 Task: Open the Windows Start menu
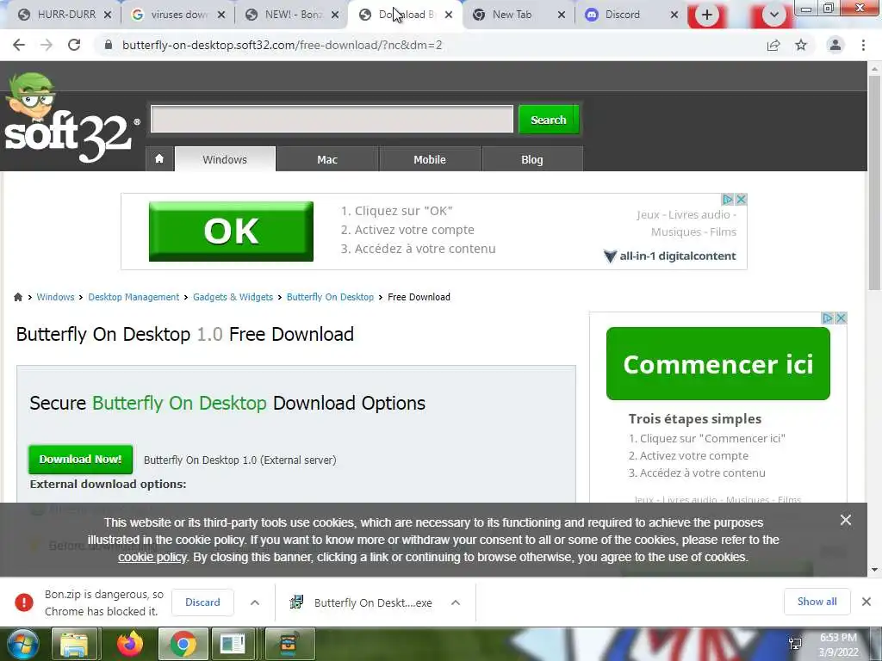click(x=23, y=644)
